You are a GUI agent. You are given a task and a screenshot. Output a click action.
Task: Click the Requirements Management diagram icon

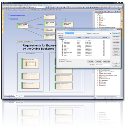point(9,15)
